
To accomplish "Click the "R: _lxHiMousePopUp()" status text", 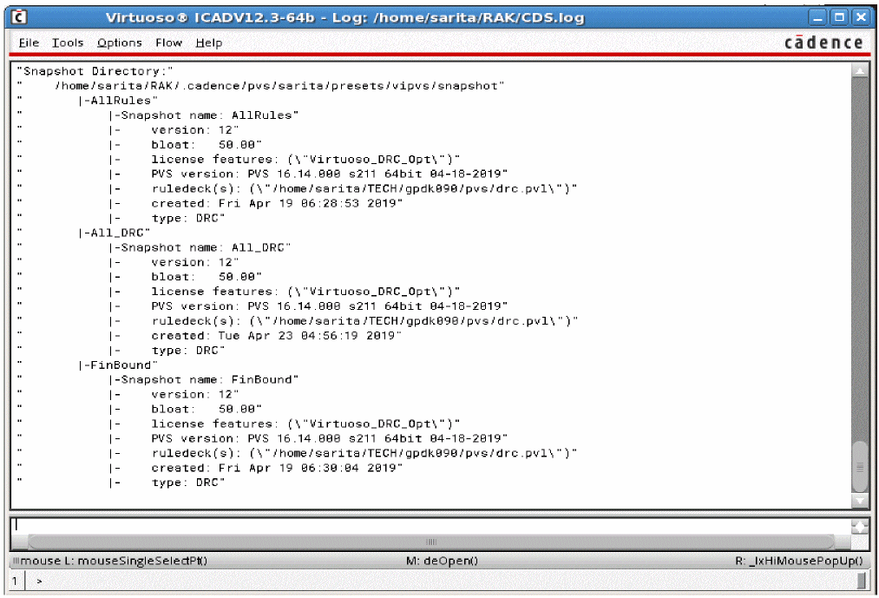I will [x=799, y=561].
